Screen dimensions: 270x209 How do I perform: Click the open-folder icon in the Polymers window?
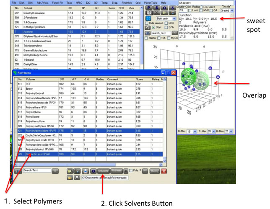70,178
